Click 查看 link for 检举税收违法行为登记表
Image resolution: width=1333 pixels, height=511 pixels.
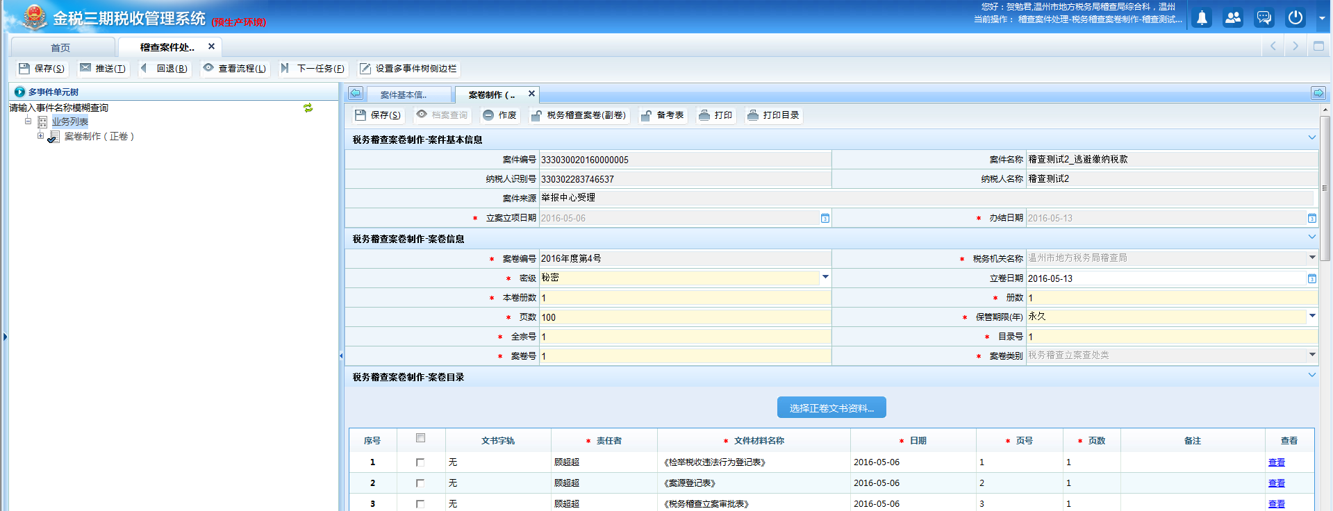tap(1277, 462)
